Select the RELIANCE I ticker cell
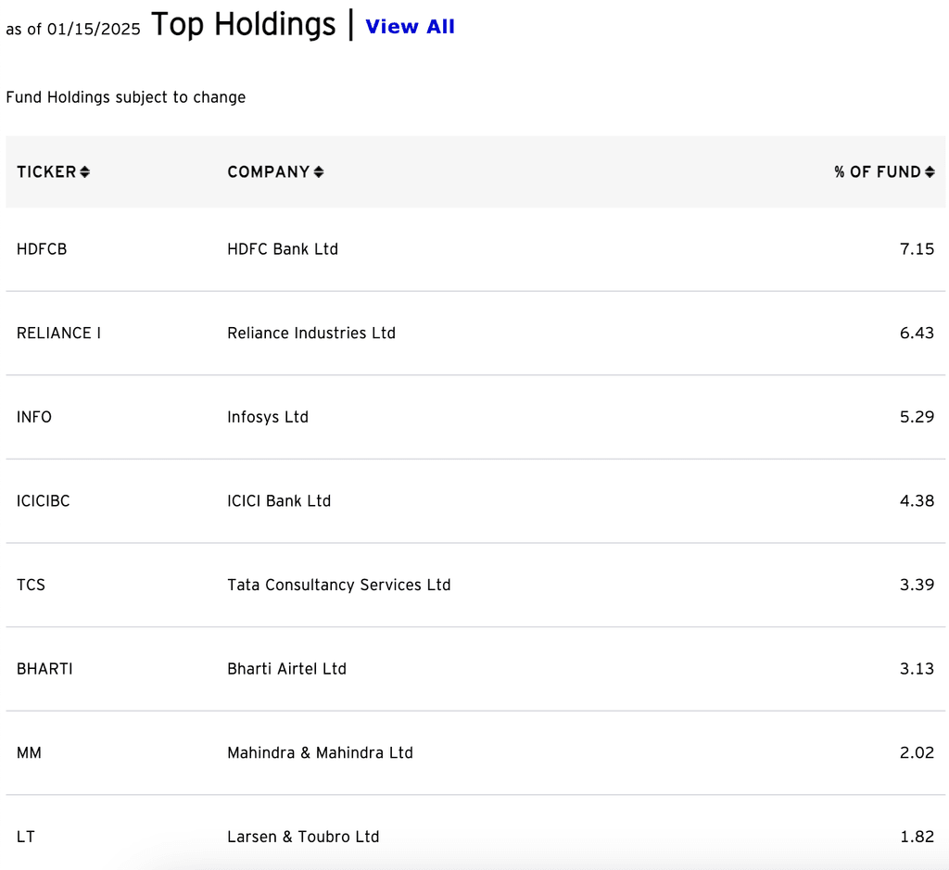949x870 pixels. [59, 334]
